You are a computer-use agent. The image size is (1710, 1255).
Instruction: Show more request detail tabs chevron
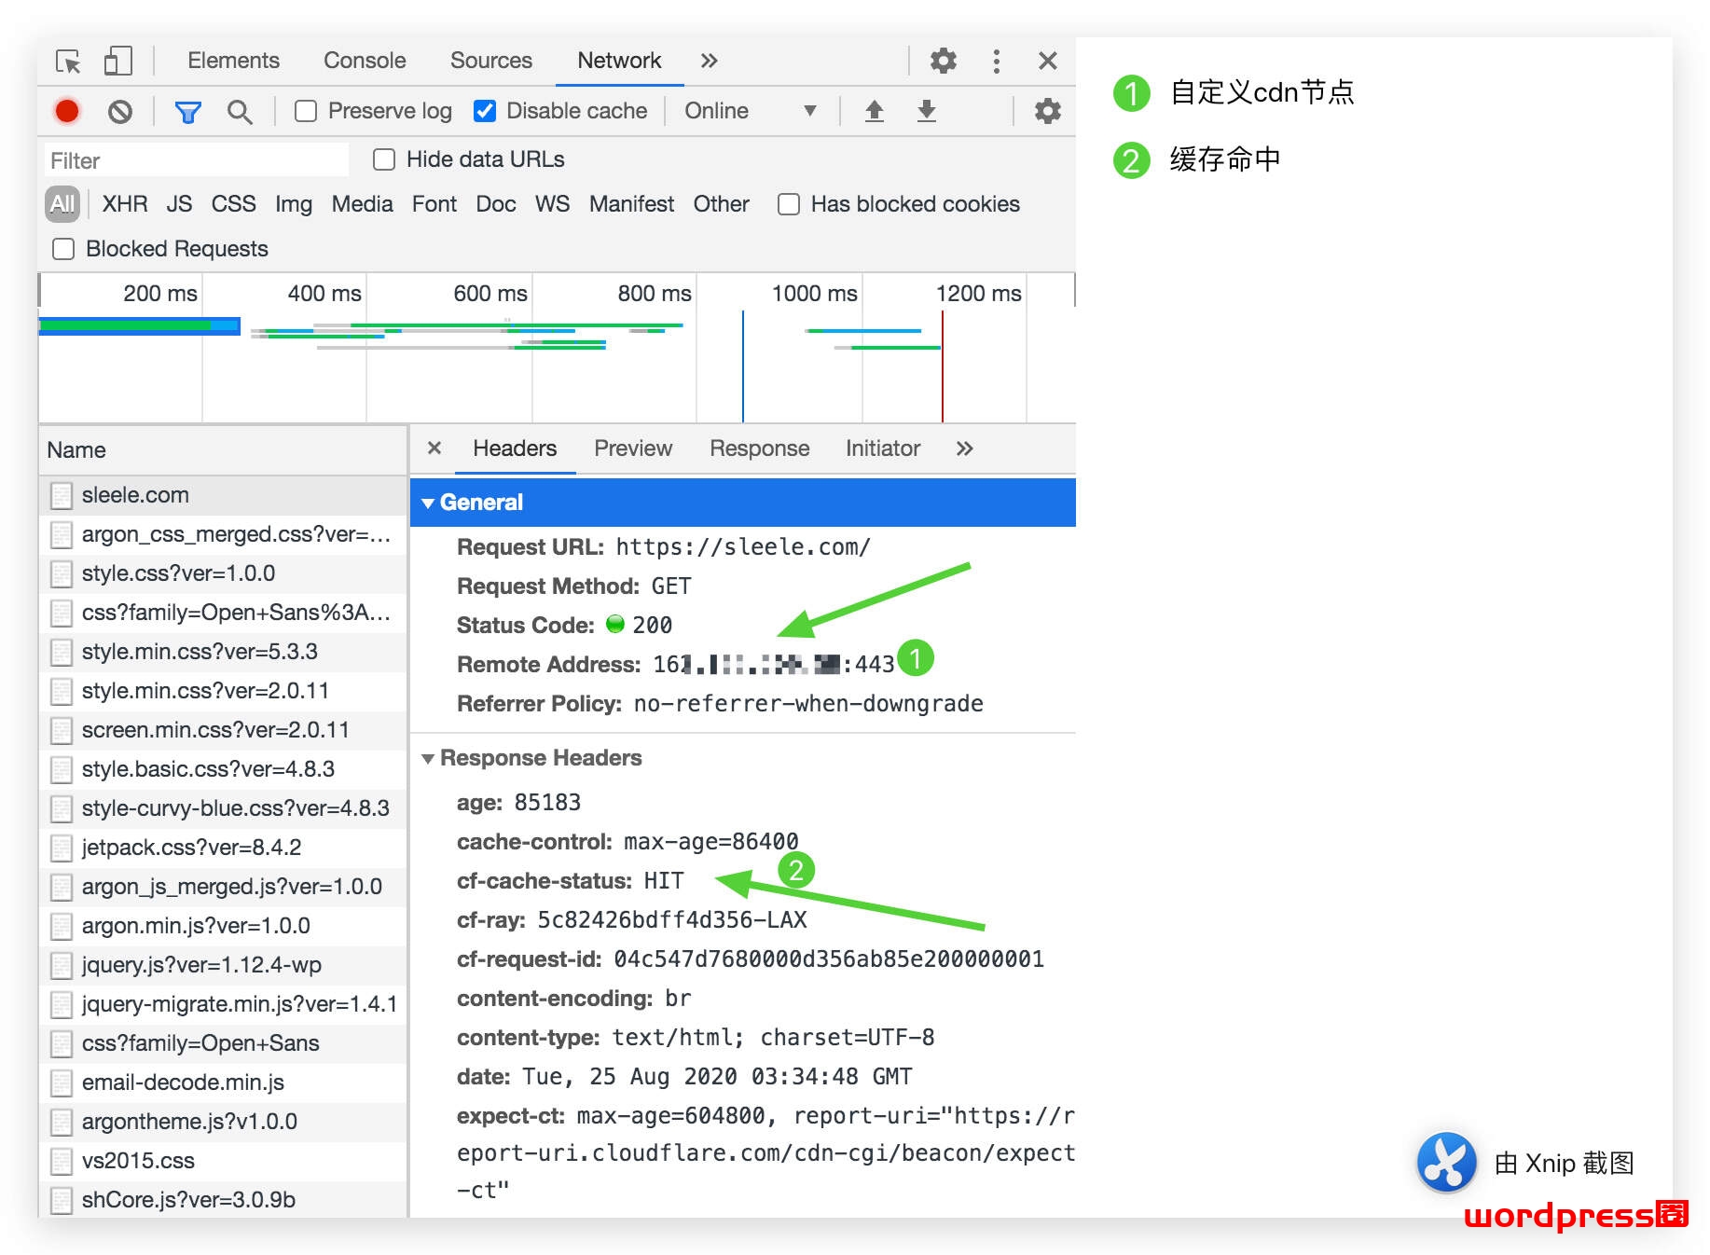tap(965, 448)
